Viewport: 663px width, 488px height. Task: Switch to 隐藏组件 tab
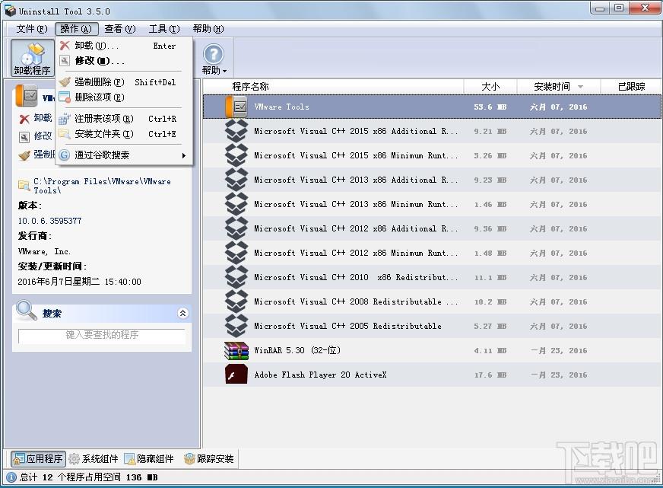149,459
